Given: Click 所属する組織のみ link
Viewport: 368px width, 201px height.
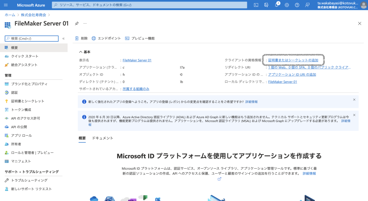Looking at the screenshot, I should coord(136,89).
